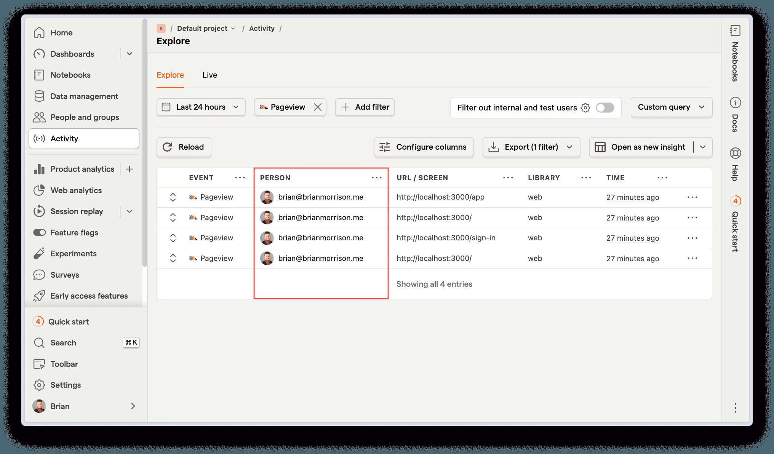774x454 pixels.
Task: Toggle filter out internal and test users
Action: point(605,108)
